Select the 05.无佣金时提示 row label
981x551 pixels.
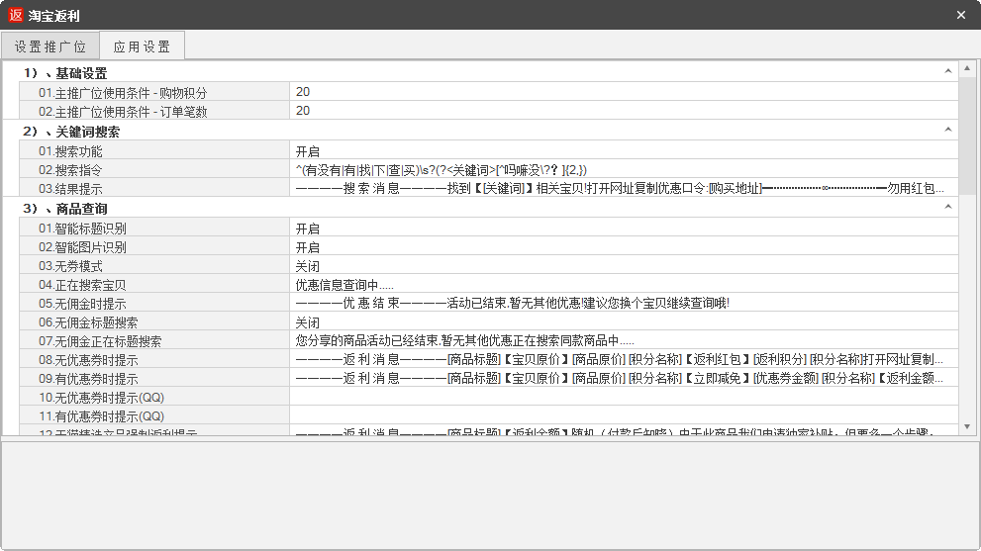pos(82,304)
